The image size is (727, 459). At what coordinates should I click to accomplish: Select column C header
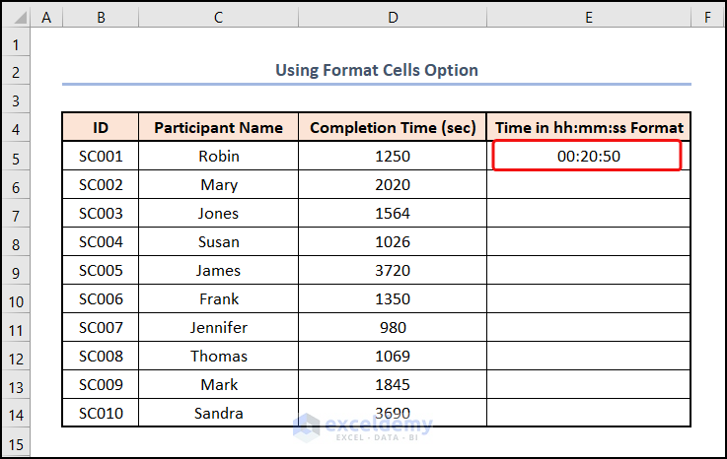click(218, 16)
